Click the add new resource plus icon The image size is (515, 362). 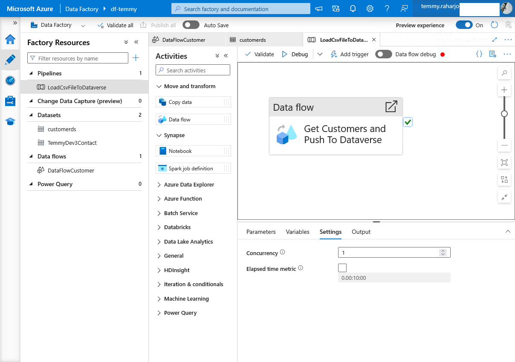pos(136,58)
